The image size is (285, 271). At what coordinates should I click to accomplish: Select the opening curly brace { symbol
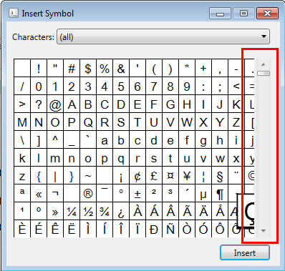point(39,176)
